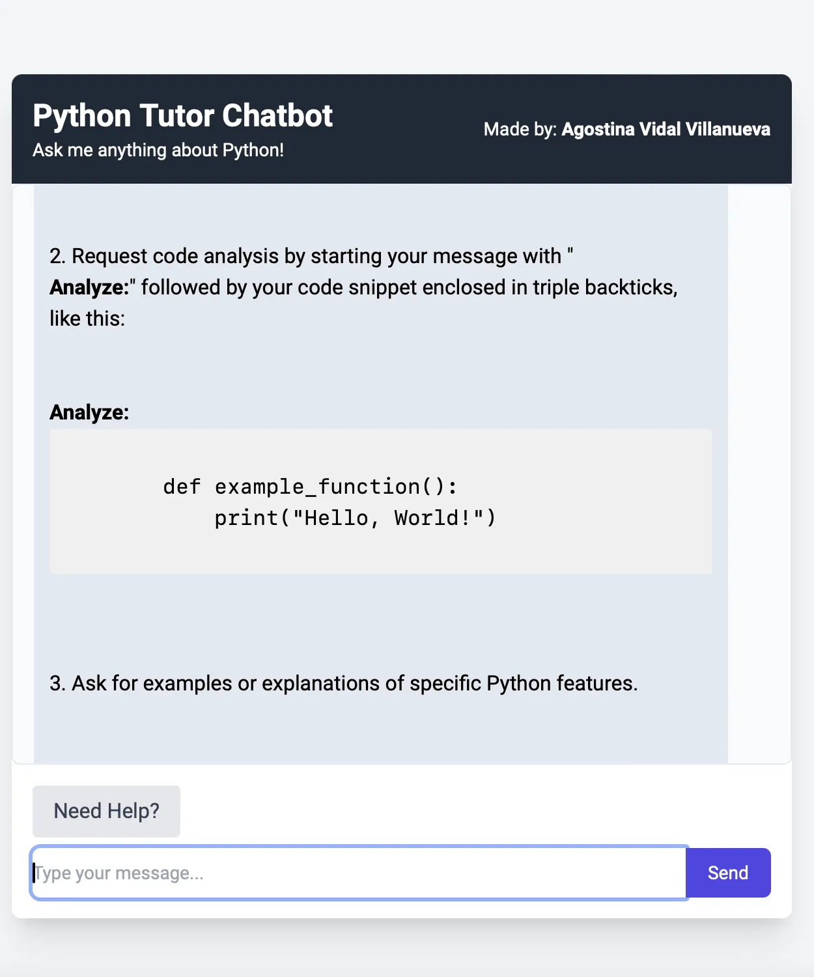Click the words like this: in step 2
The height and width of the screenshot is (977, 814).
click(87, 319)
